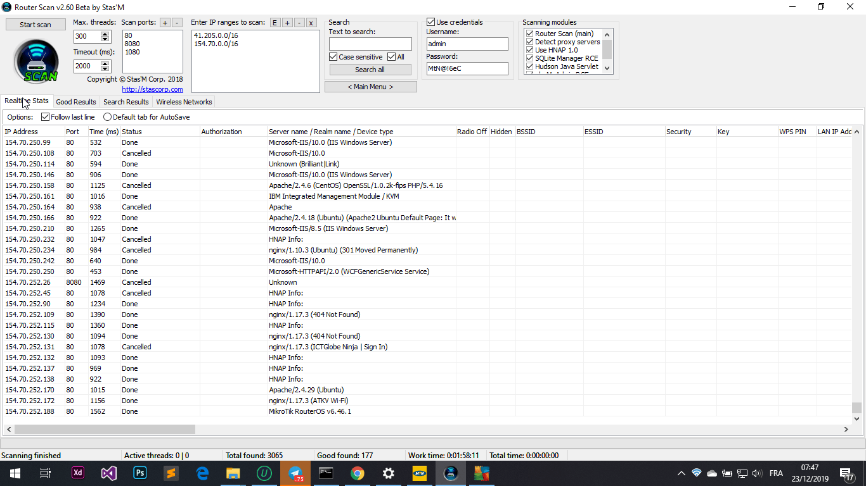Switch to Good Results tab
The width and height of the screenshot is (866, 486).
(76, 102)
